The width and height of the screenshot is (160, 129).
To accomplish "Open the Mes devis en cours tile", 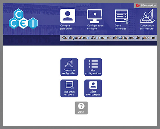I will pyautogui.click(x=69, y=88).
